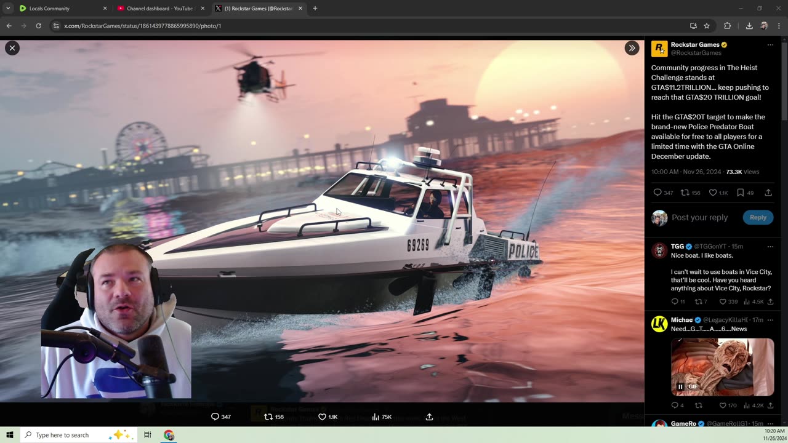788x443 pixels.
Task: Close the Locals Community tab
Action: point(105,9)
